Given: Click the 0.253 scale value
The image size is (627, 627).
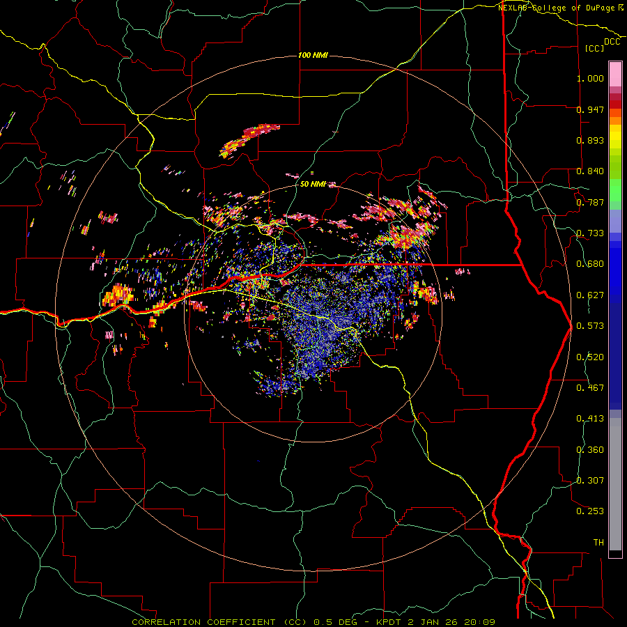Looking at the screenshot, I should [x=590, y=511].
